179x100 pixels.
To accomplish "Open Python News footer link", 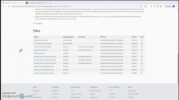I will 132,91.
